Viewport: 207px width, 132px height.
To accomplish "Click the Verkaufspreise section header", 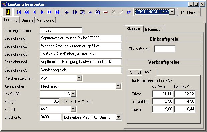I will pos(164,62).
